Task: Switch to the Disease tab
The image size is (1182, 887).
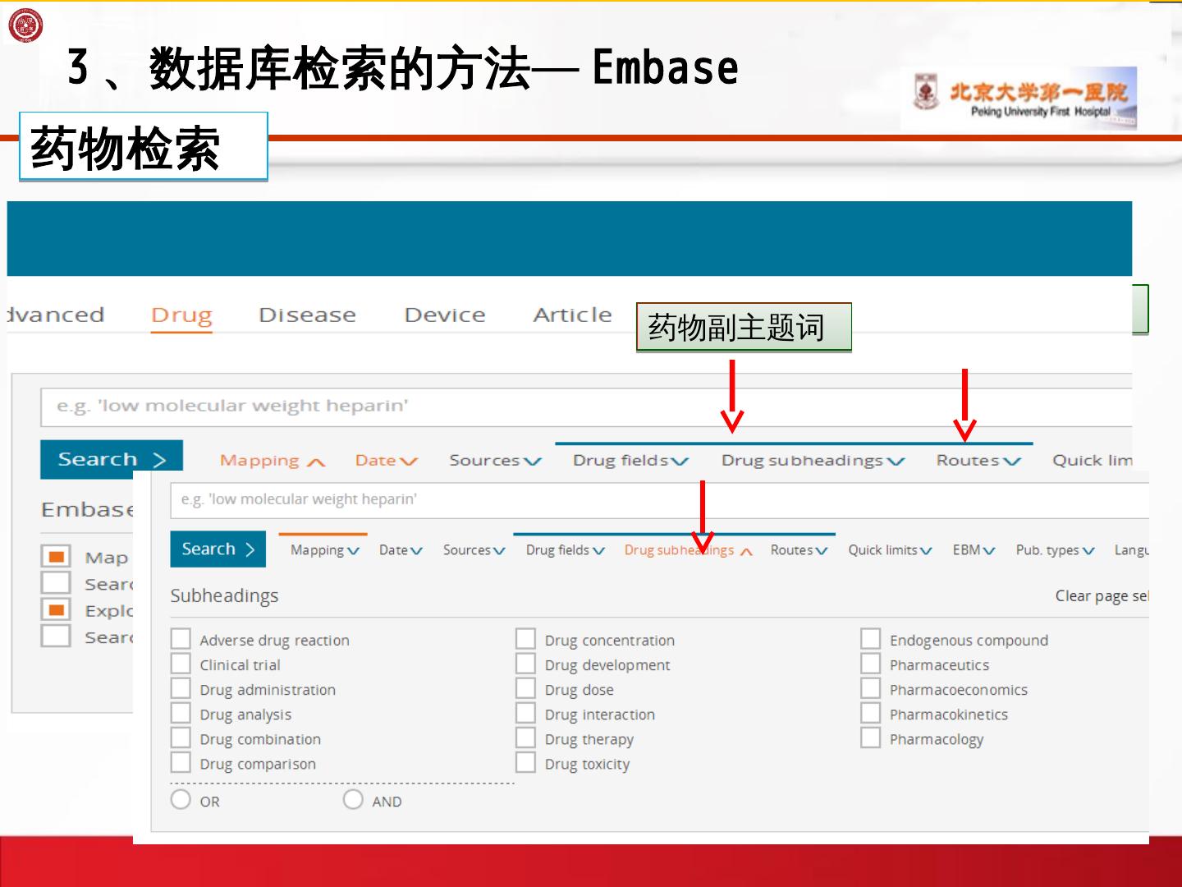Action: pos(307,315)
